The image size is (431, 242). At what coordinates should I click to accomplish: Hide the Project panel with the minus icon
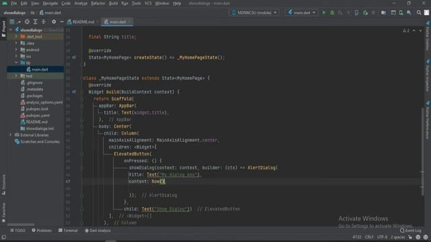[62, 22]
